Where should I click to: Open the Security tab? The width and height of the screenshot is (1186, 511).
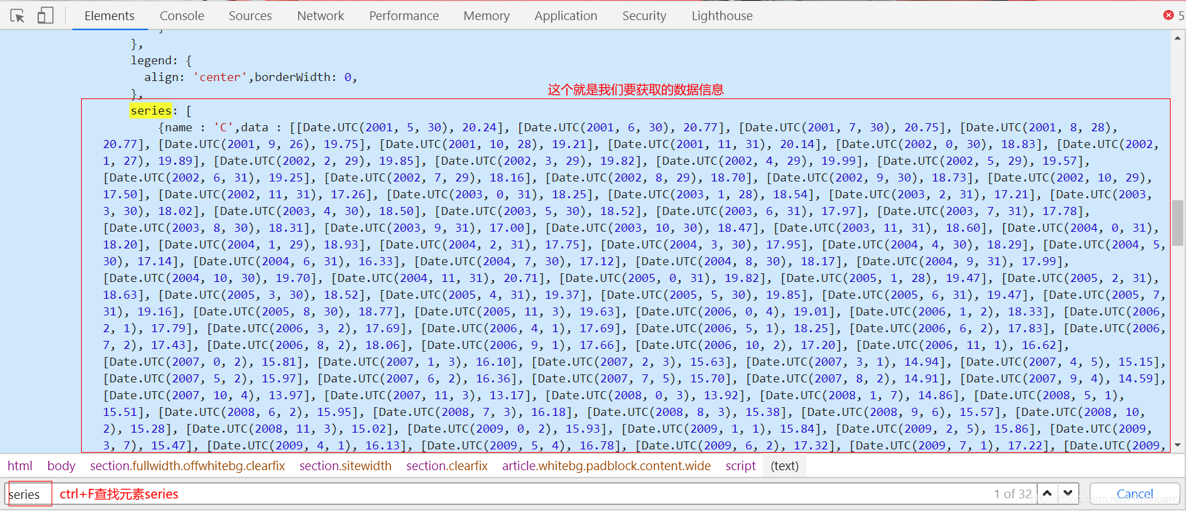click(x=644, y=15)
